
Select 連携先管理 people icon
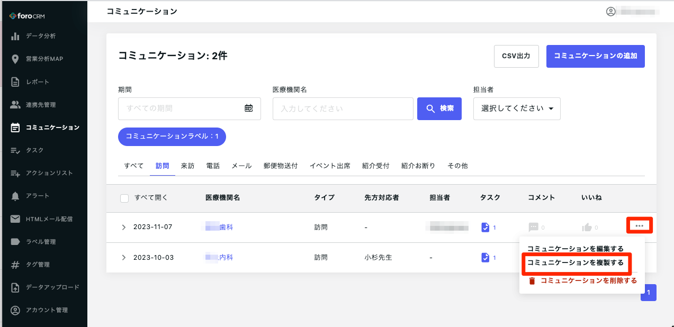(x=15, y=105)
